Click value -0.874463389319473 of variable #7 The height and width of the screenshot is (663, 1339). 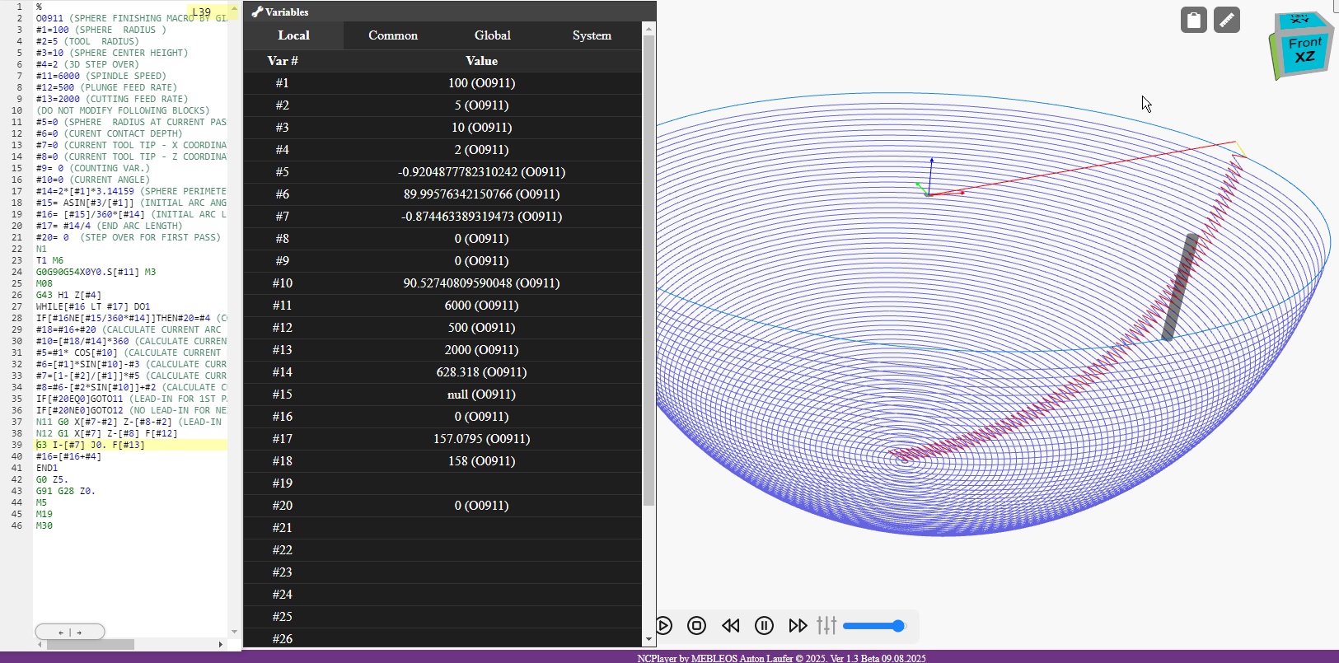482,217
